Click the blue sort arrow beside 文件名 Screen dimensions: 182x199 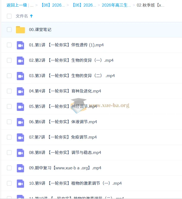[31, 16]
